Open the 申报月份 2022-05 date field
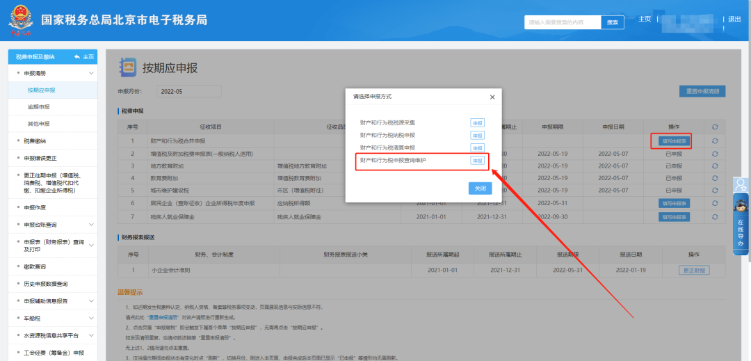The image size is (751, 361). pos(188,91)
